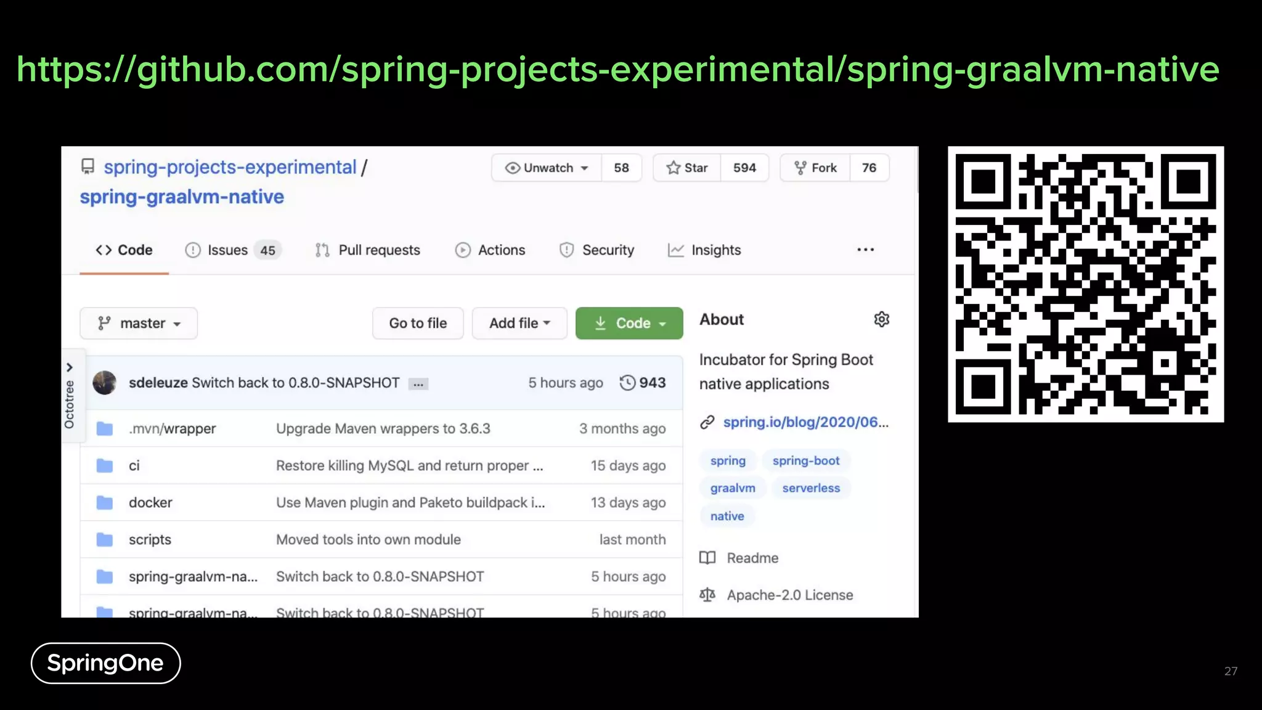Switch to the Code tab
Viewport: 1262px width, 710px height.
tap(124, 250)
